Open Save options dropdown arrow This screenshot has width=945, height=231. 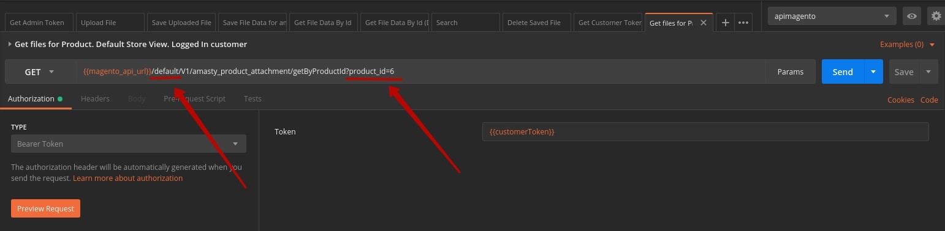coord(928,71)
